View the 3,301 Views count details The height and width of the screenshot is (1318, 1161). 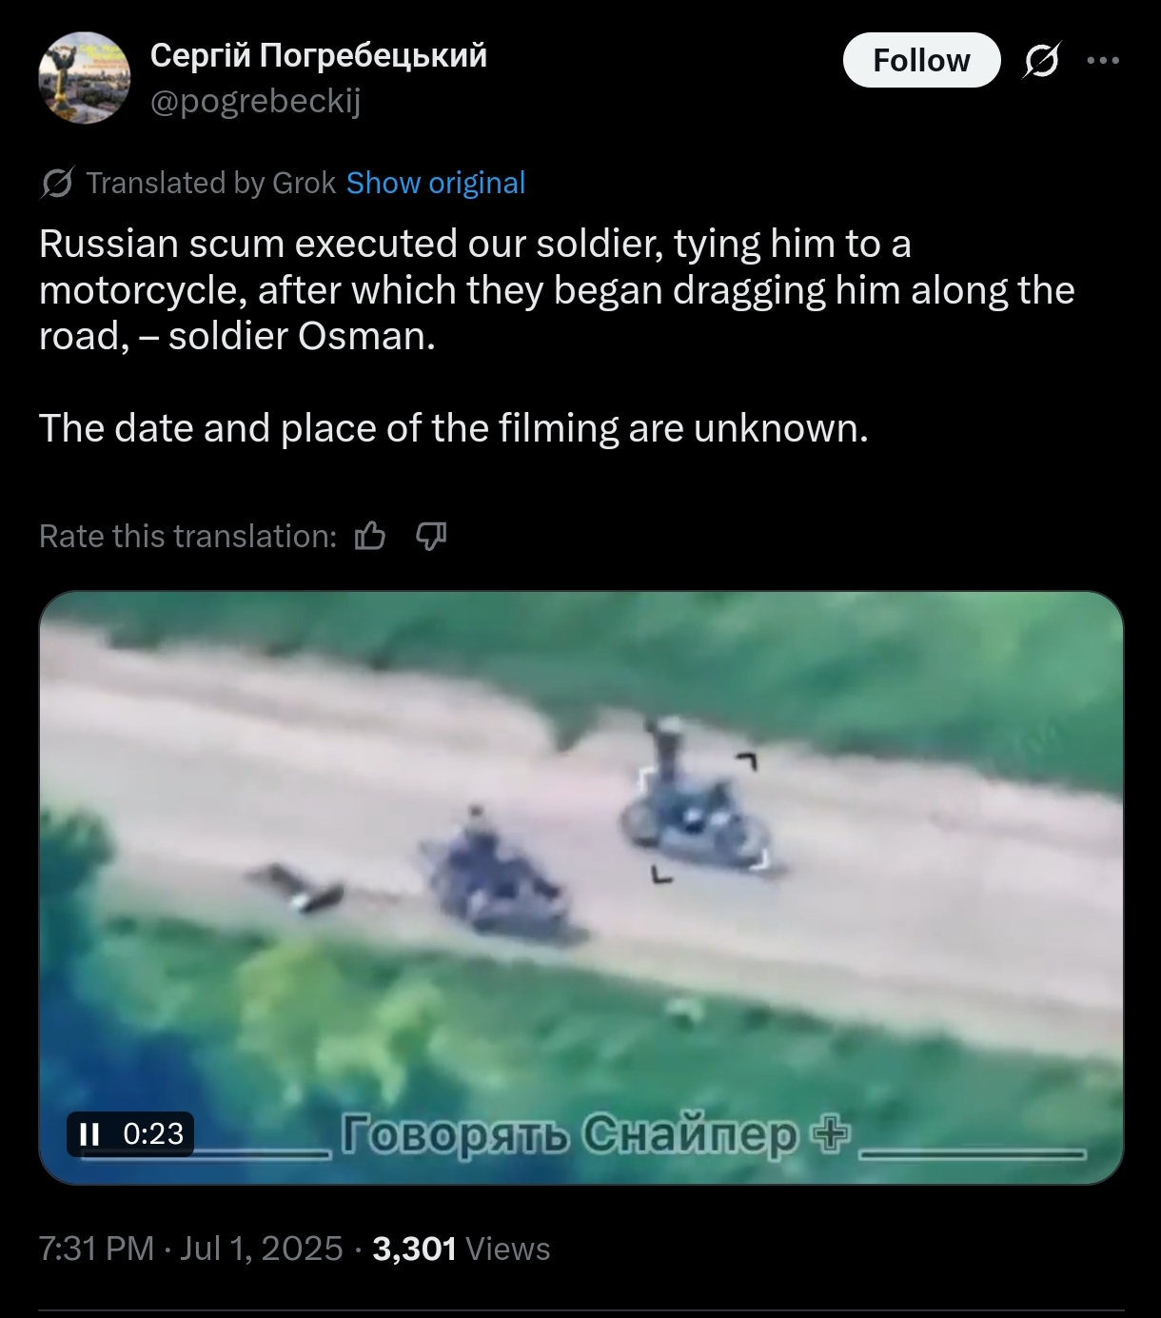[x=461, y=1249]
